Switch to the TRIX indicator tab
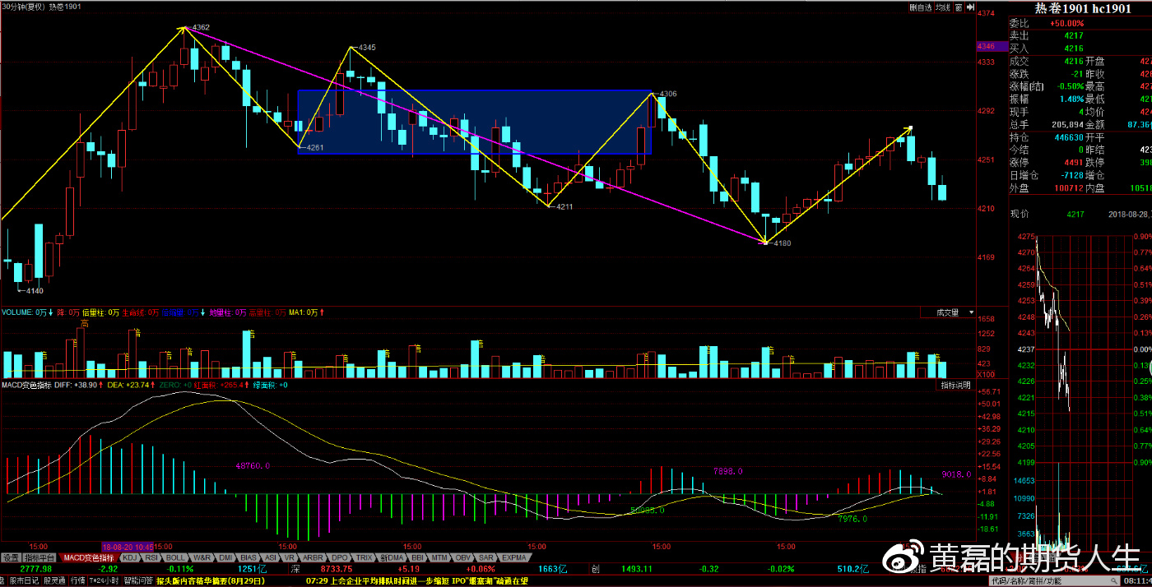Viewport: 1152px width, 587px height. pos(363,557)
